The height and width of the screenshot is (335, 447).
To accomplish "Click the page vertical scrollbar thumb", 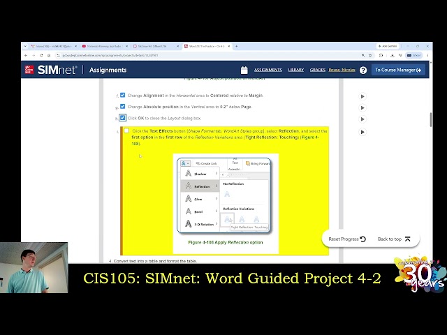I will click(x=430, y=119).
